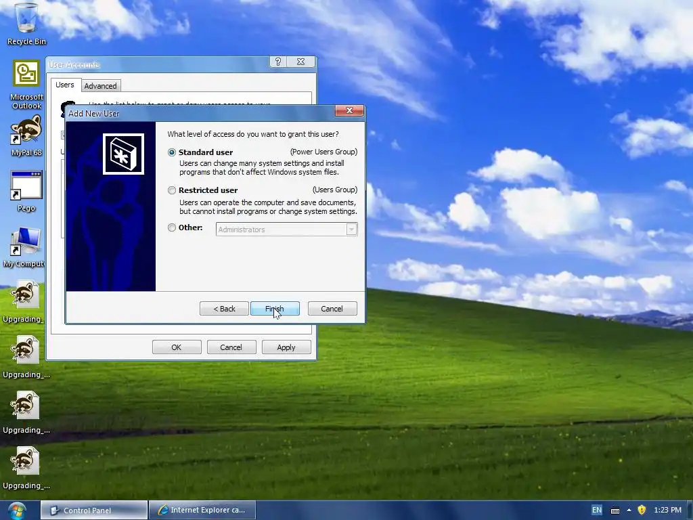Select the Upgrading_ raccoon icon below My Computer
693x520 pixels.
pyautogui.click(x=24, y=301)
